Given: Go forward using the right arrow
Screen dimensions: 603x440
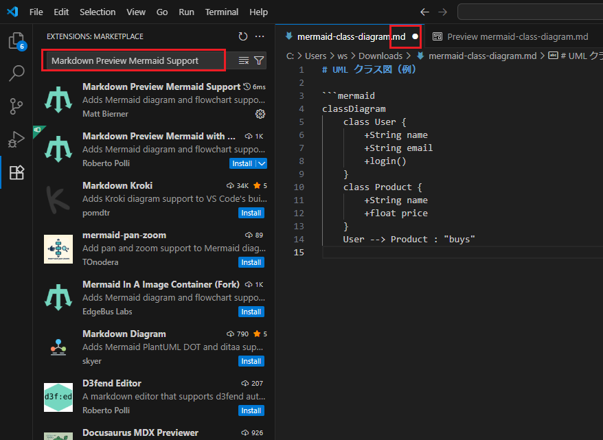Looking at the screenshot, I should coord(443,12).
